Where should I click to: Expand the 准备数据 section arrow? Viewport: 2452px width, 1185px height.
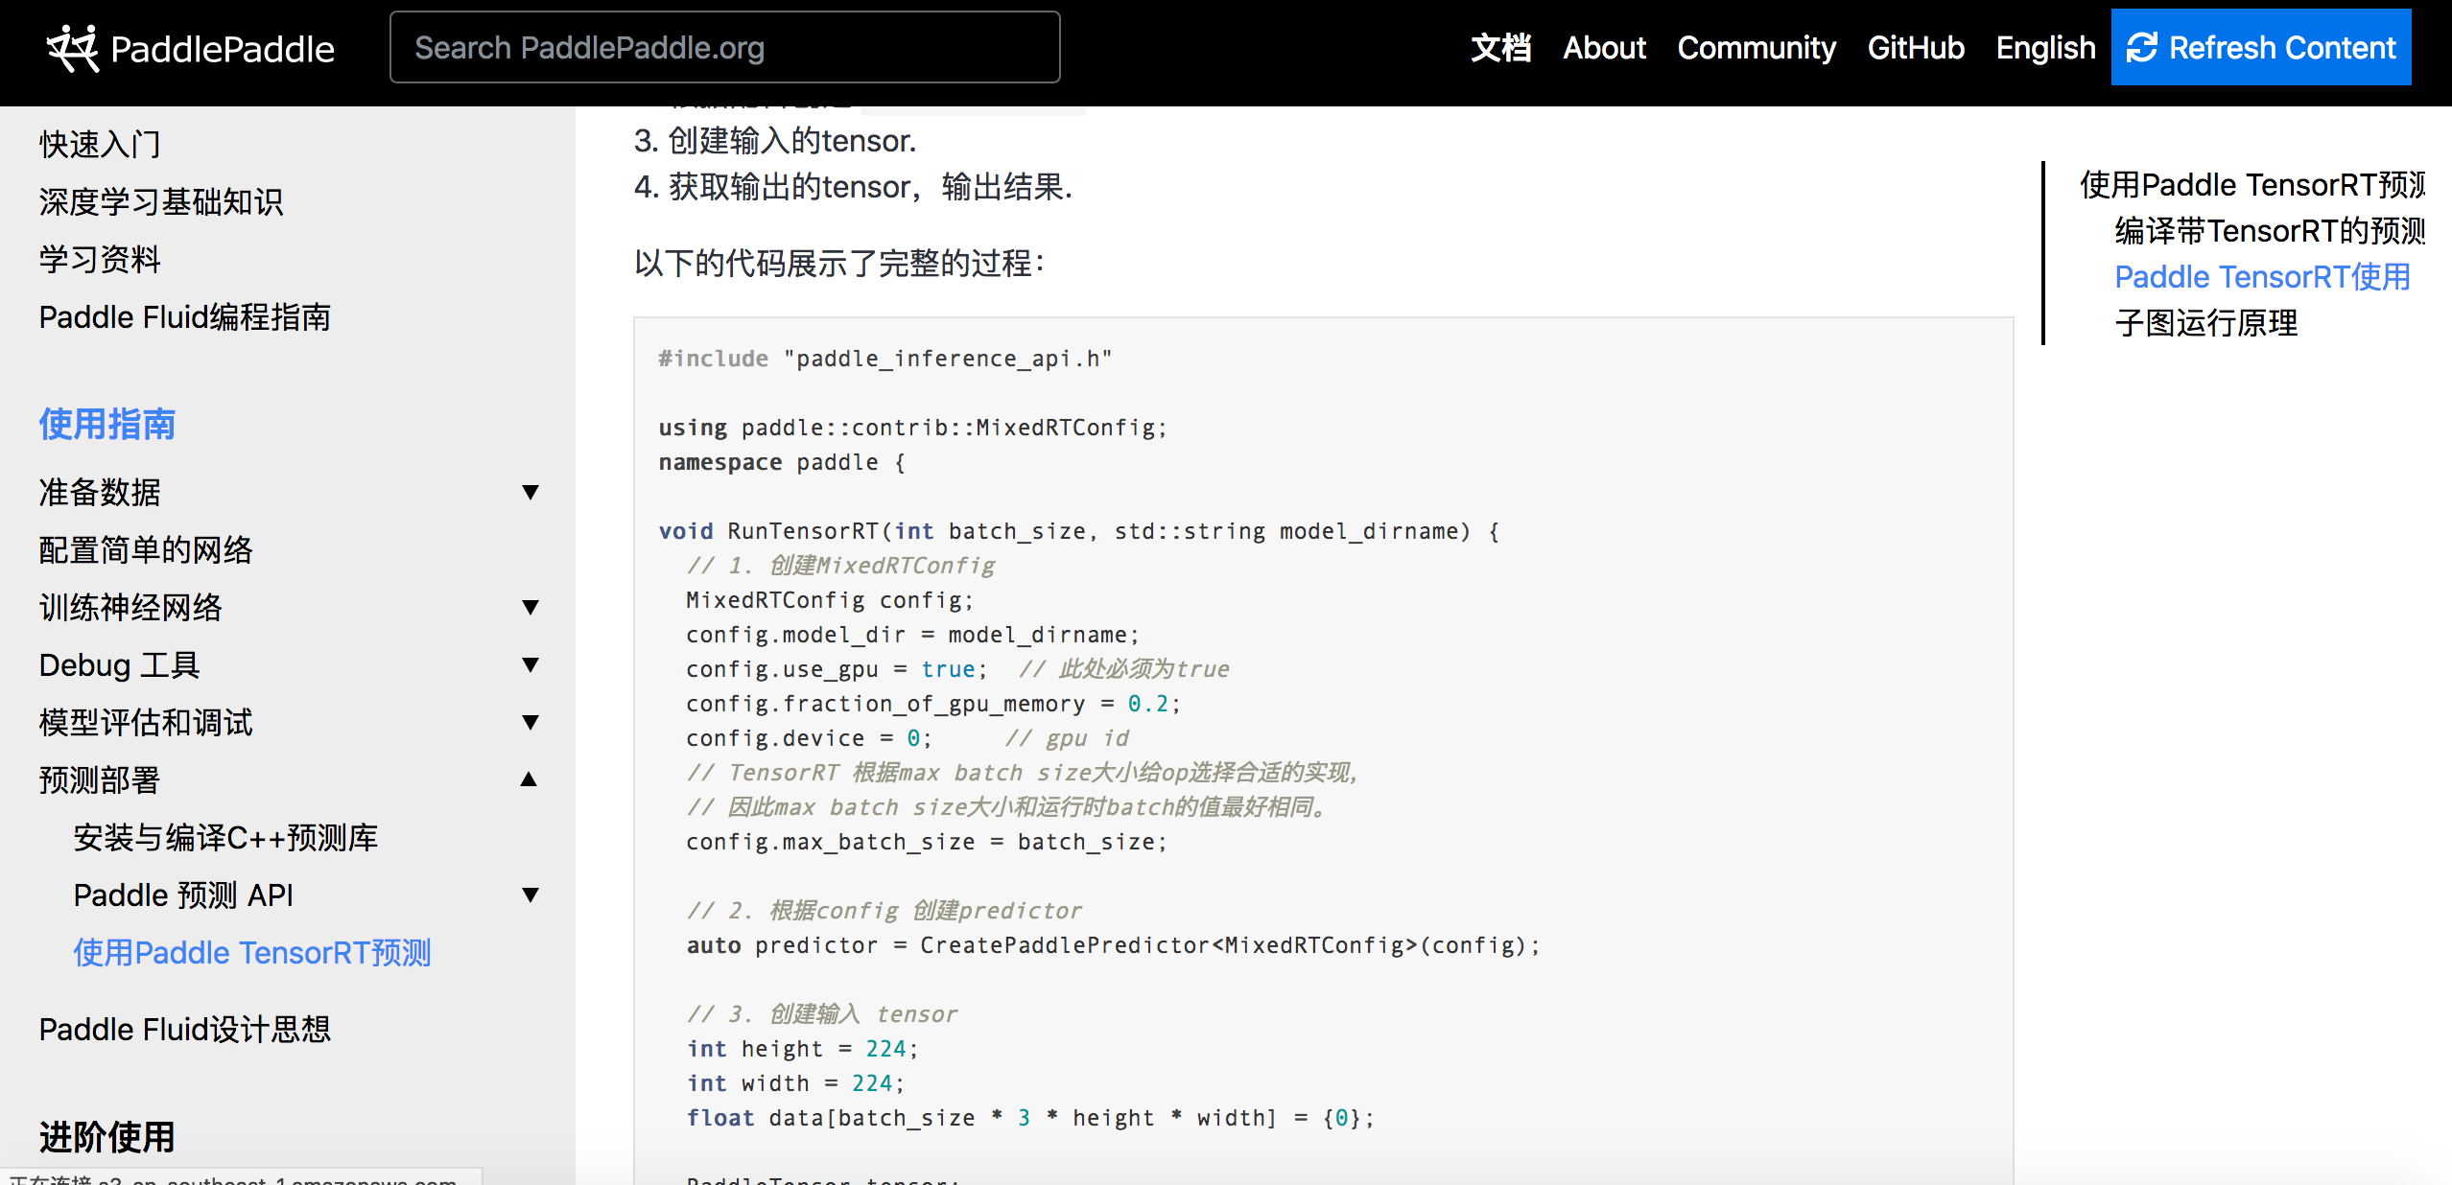(530, 492)
